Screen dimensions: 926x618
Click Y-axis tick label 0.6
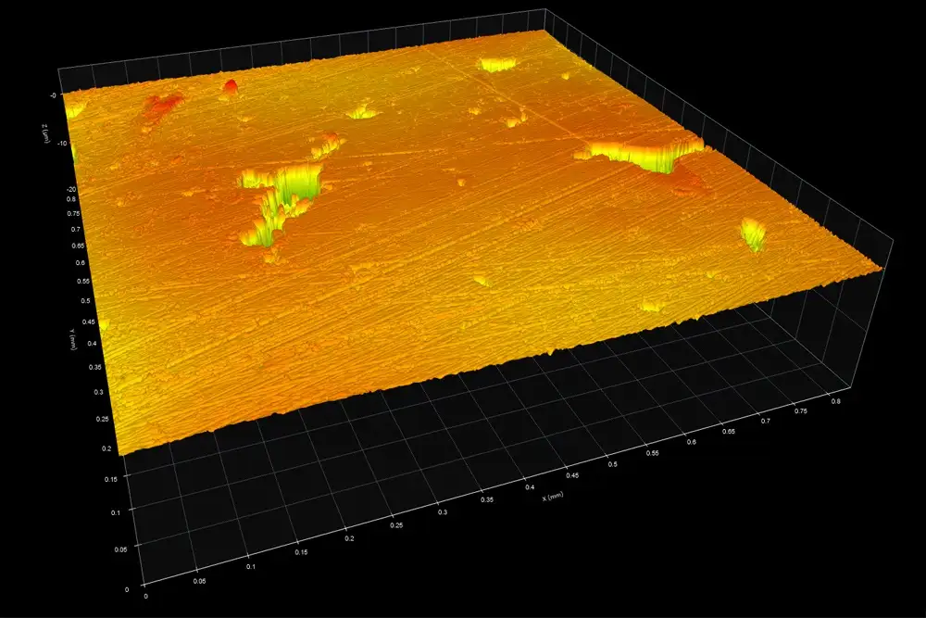point(81,263)
